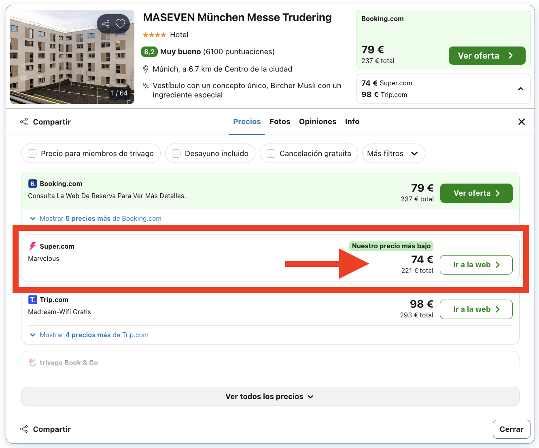Click the location pin icon next to Múnich
The width and height of the screenshot is (539, 448).
pyautogui.click(x=146, y=69)
